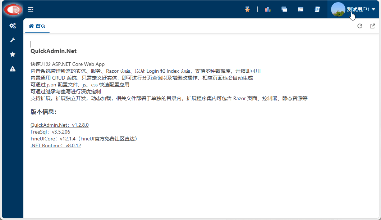Select the 首页 home tab

pos(37,26)
